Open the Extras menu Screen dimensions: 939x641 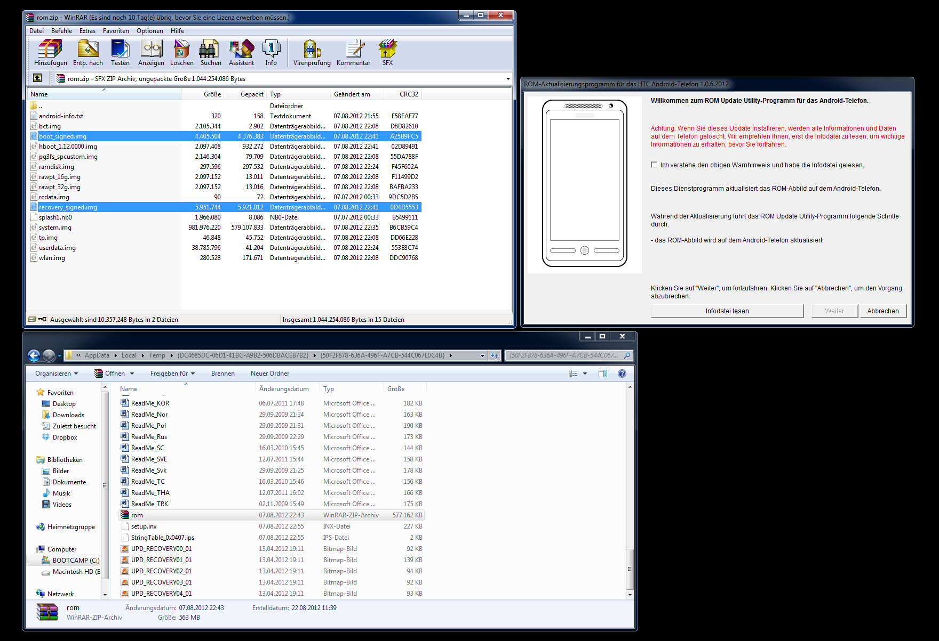point(87,31)
